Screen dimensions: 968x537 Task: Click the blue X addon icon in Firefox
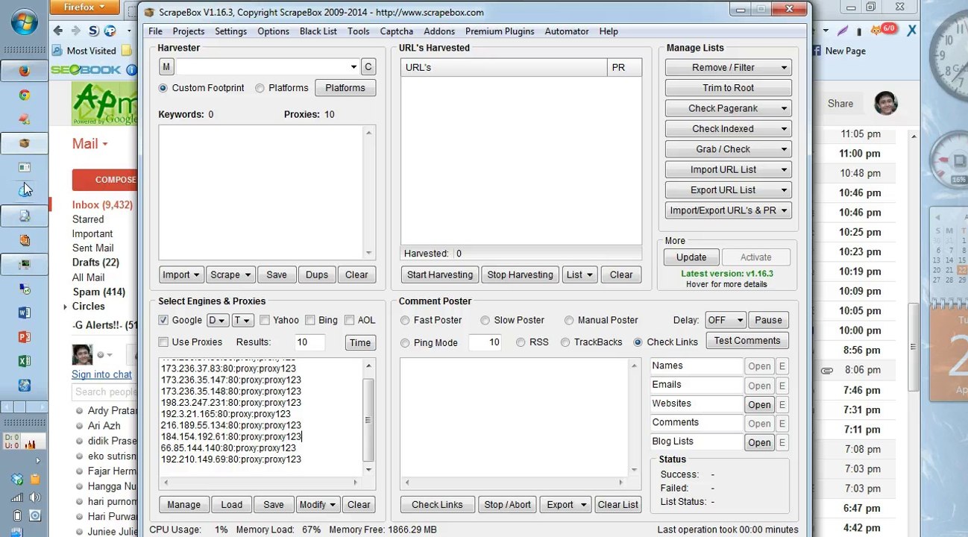pyautogui.click(x=911, y=31)
